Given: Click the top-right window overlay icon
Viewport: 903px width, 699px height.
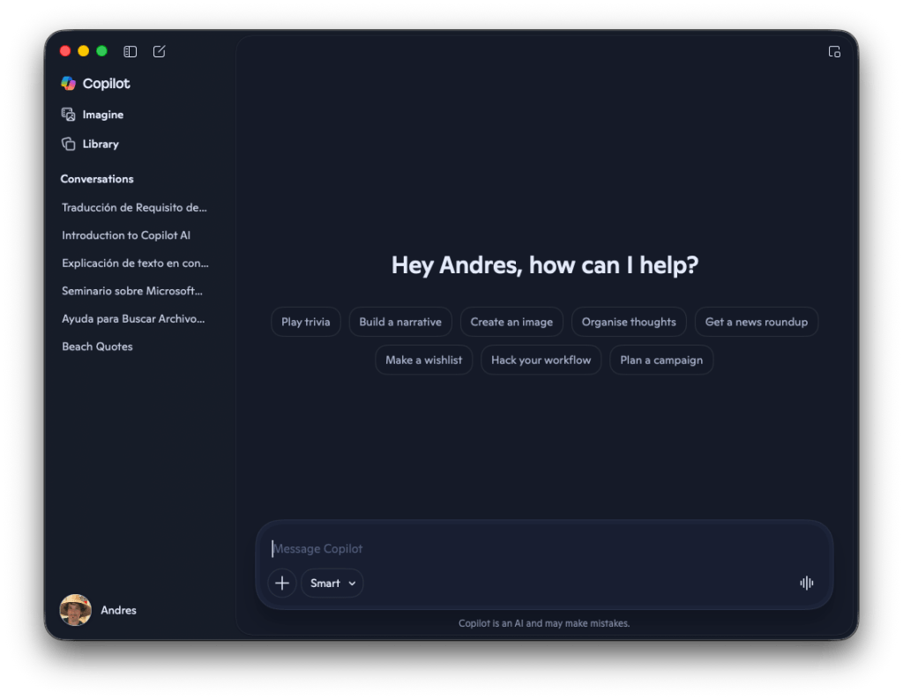Looking at the screenshot, I should pyautogui.click(x=833, y=52).
